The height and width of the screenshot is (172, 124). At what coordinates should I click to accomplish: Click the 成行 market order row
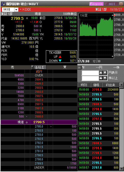coord(39,72)
